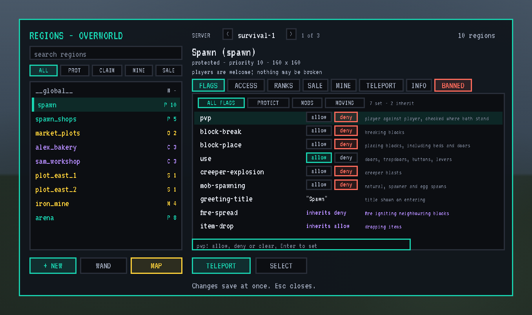Go to next server with right arrow
Image resolution: width=532 pixels, height=315 pixels.
point(291,34)
